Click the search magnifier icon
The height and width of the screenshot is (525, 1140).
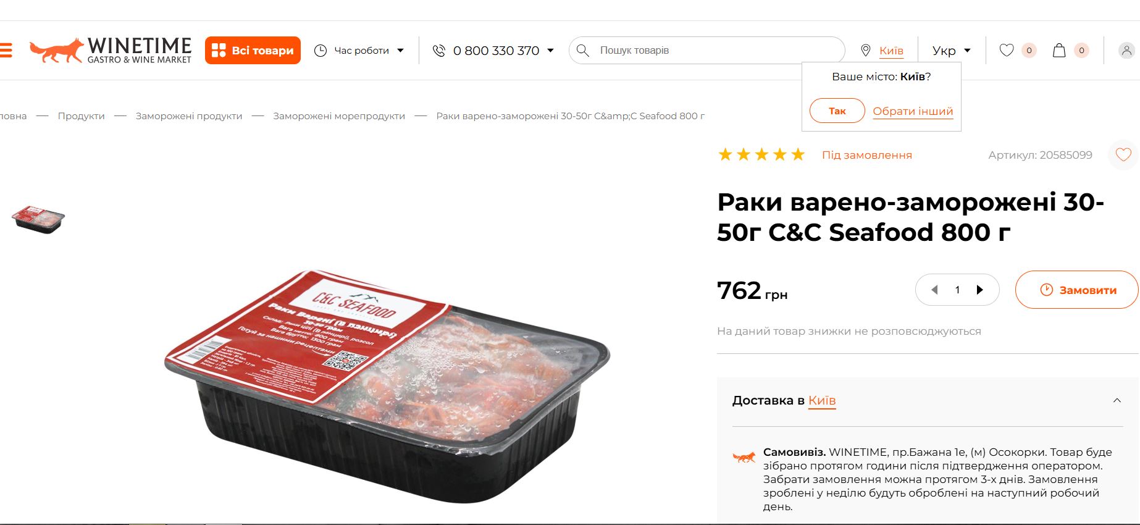pyautogui.click(x=582, y=50)
